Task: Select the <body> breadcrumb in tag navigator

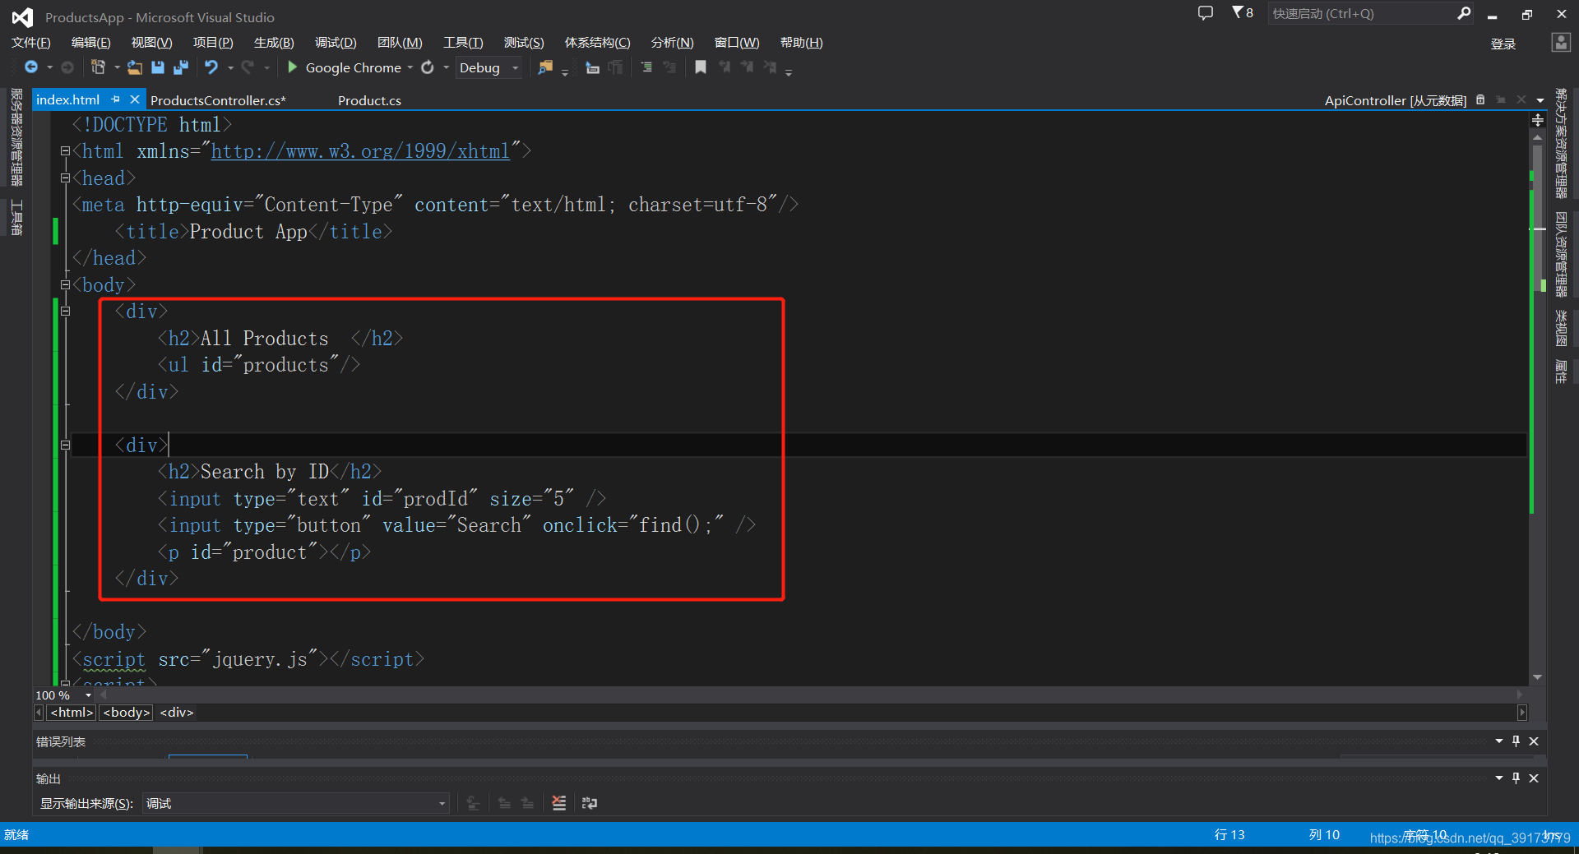Action: pos(126,713)
